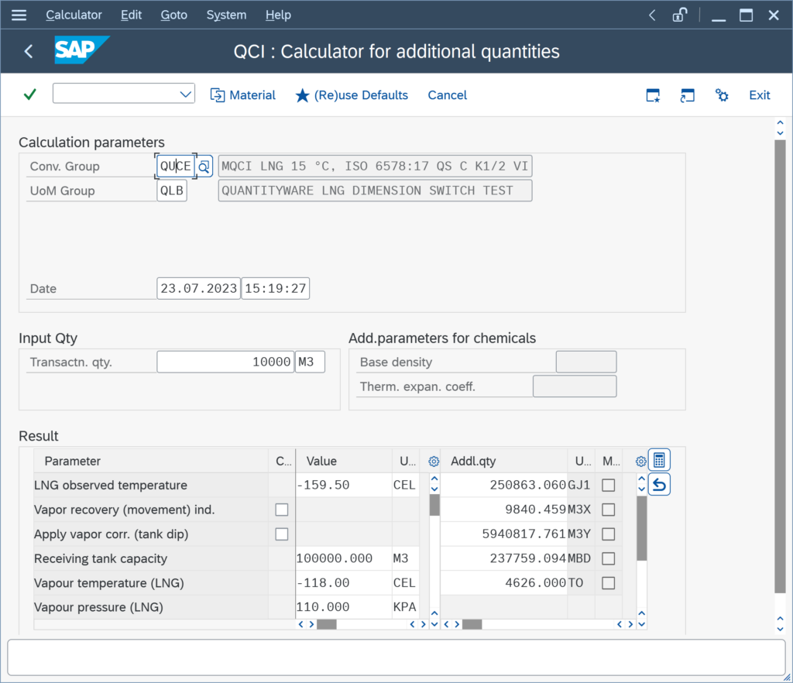The image size is (793, 683).
Task: Click the Material toolbar button
Action: [x=242, y=95]
